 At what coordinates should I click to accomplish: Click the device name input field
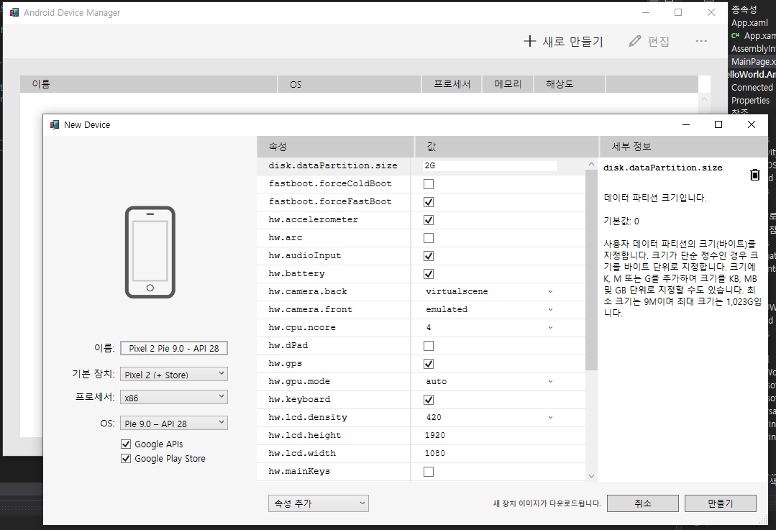(174, 348)
